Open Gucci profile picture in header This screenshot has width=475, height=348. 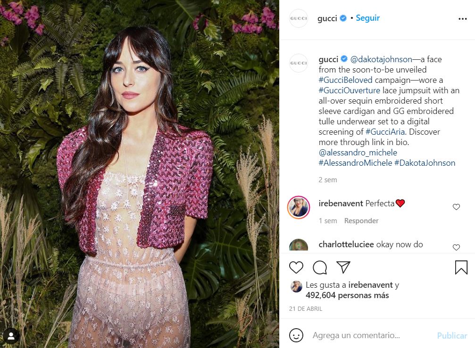[x=299, y=18]
